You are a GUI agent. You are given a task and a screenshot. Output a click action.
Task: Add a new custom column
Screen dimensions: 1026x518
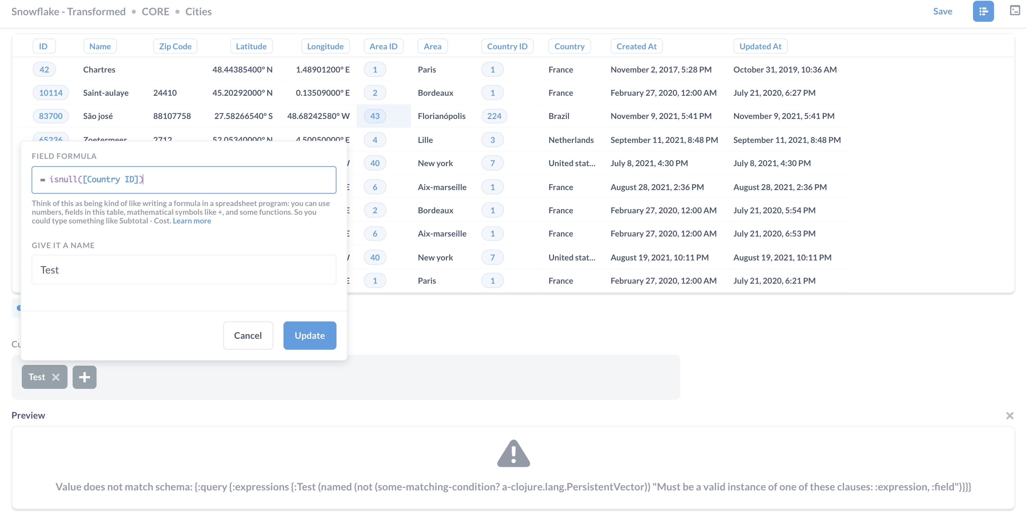pyautogui.click(x=85, y=377)
